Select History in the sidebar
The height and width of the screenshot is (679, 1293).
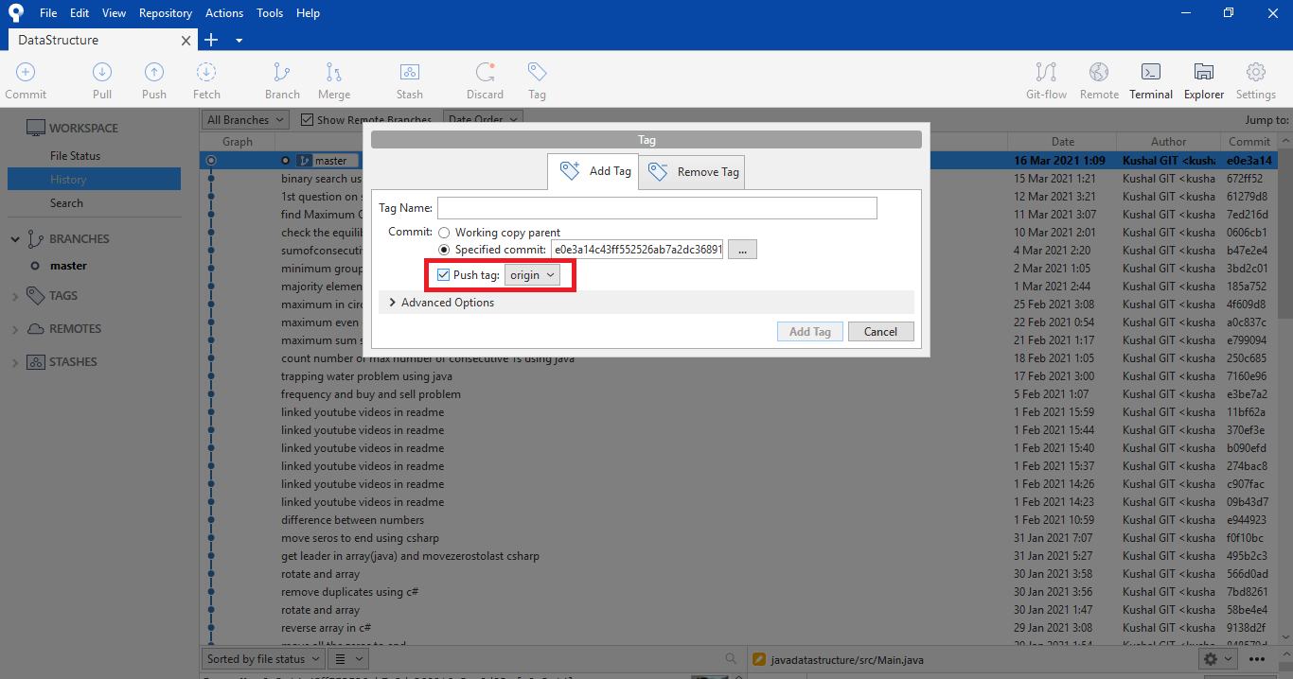(x=94, y=179)
